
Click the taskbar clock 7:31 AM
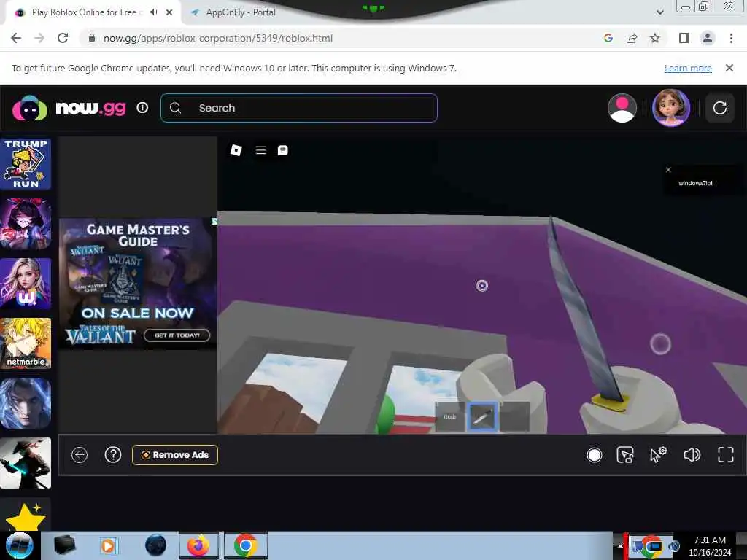pyautogui.click(x=709, y=540)
